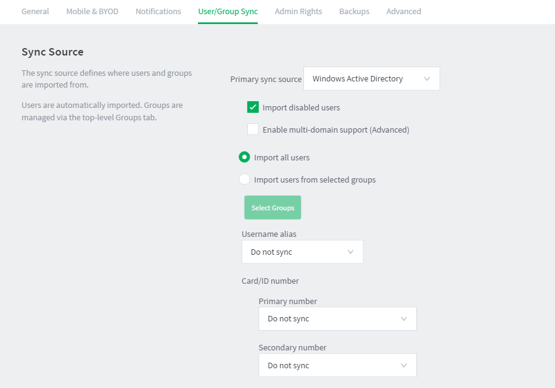Image resolution: width=555 pixels, height=388 pixels.
Task: Switch to Mobile & BYOD tab
Action: coord(92,11)
